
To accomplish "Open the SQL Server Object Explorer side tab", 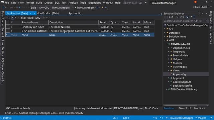I will pos(2,71).
